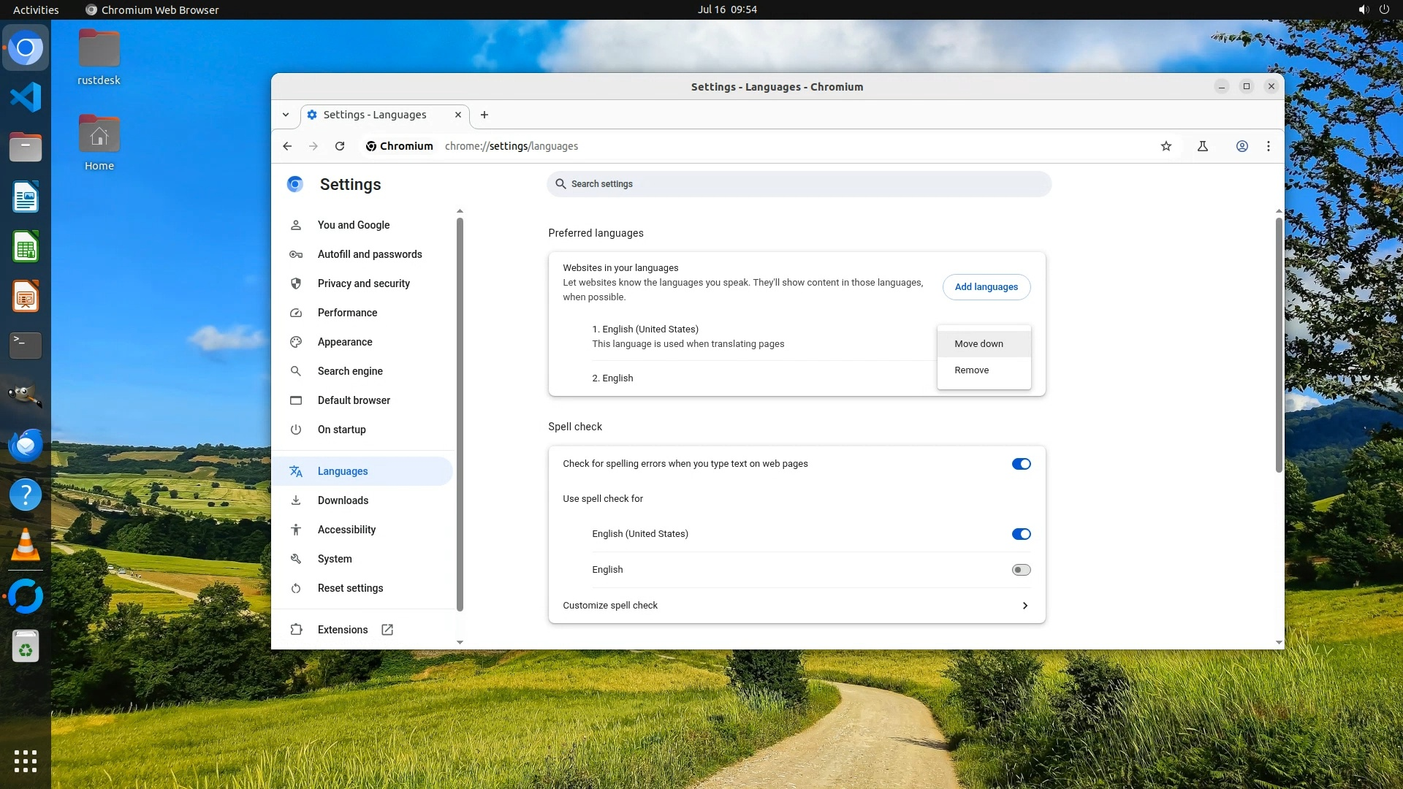Open Privacy and security settings
This screenshot has height=789, width=1403.
point(363,283)
